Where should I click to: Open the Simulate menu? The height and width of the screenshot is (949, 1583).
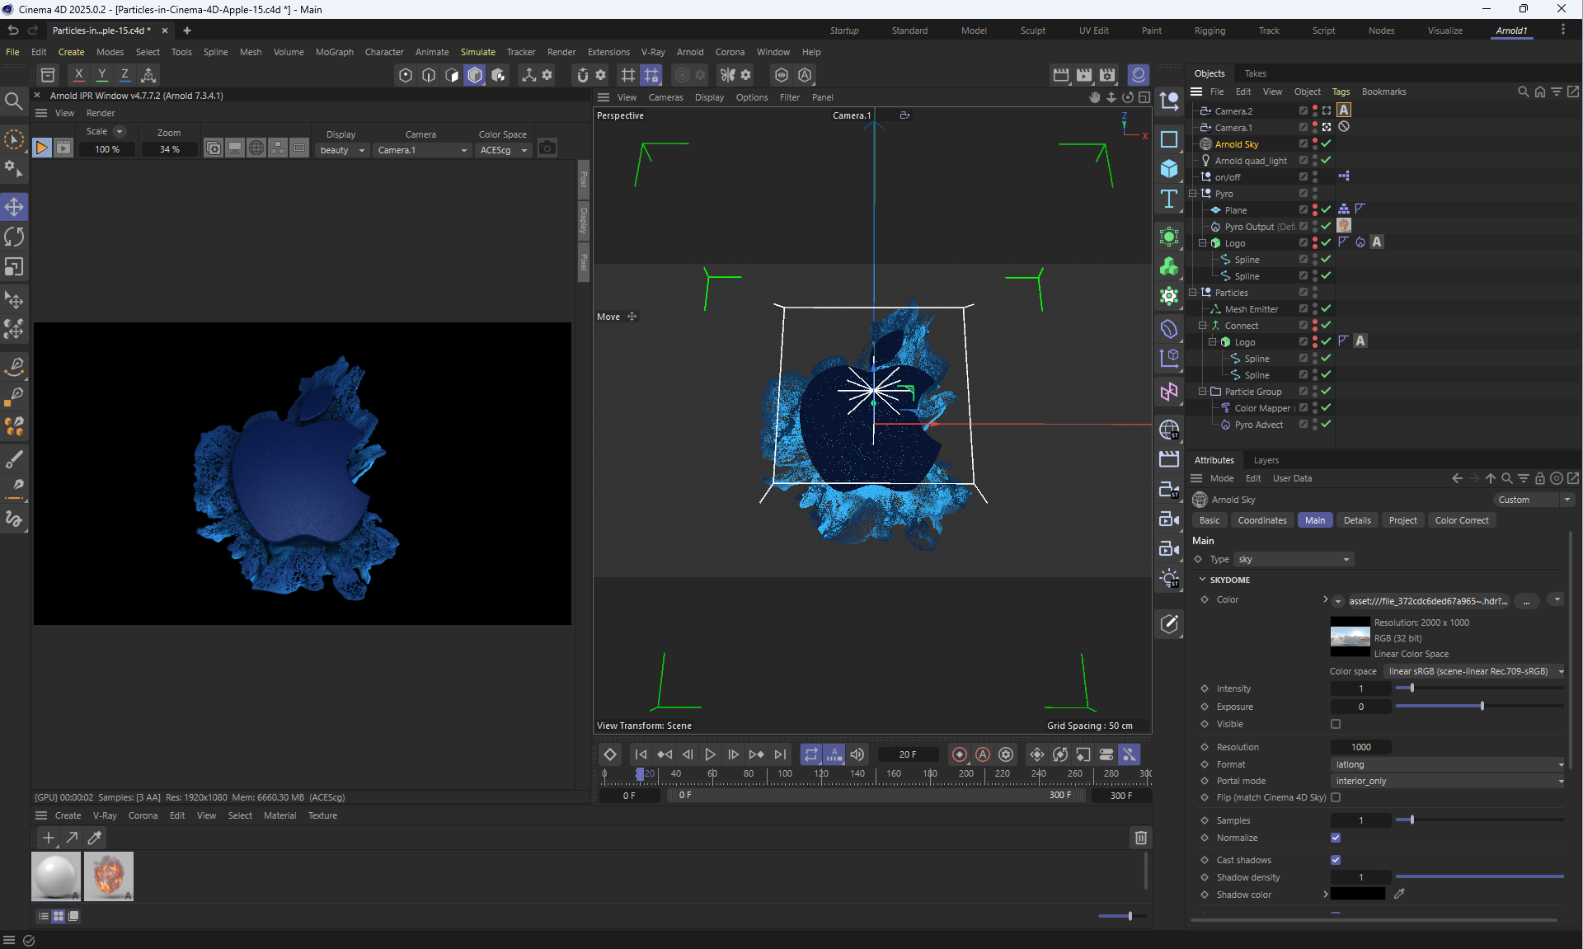pyautogui.click(x=477, y=52)
